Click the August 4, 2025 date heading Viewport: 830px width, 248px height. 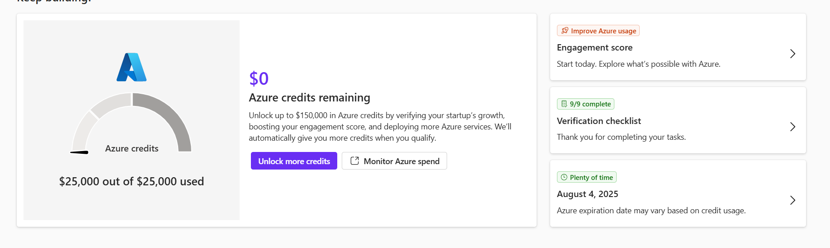pos(587,194)
